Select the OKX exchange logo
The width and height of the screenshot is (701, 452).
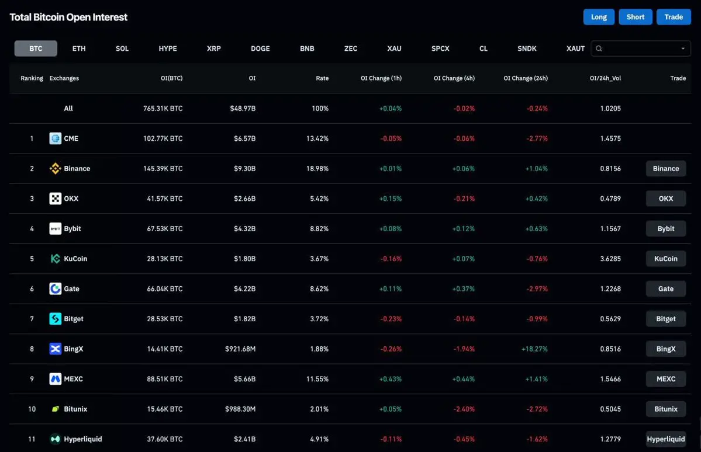click(55, 199)
